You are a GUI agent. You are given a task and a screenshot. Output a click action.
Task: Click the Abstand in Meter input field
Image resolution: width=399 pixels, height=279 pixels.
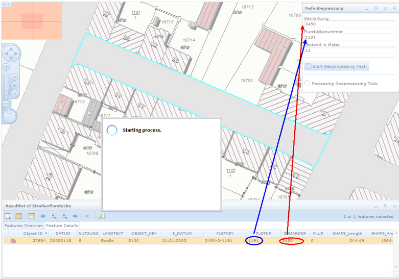(x=349, y=50)
